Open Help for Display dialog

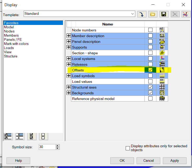[x=18, y=160]
